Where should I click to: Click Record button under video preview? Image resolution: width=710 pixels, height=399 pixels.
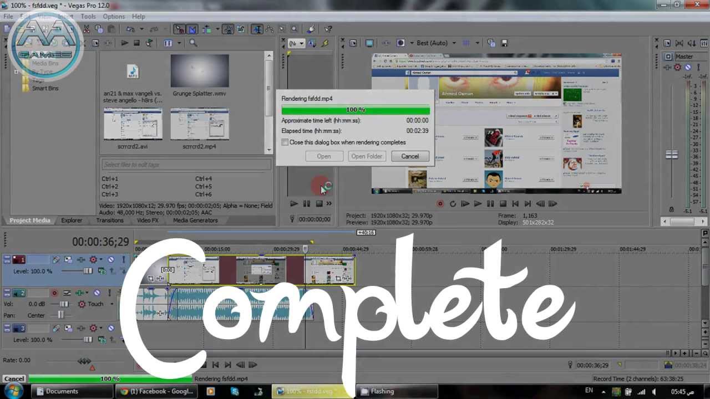click(440, 203)
